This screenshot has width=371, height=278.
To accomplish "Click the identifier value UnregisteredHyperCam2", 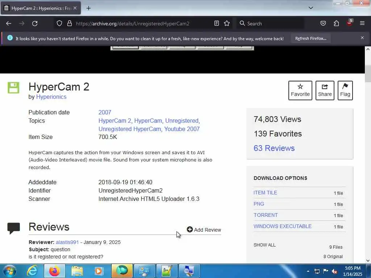I will pos(130,190).
